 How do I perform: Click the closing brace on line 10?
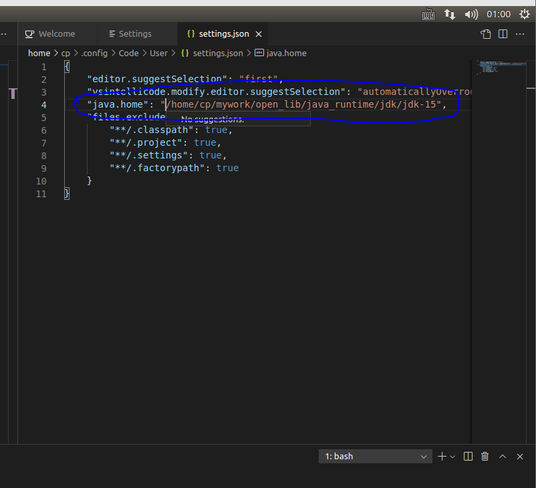pyautogui.click(x=90, y=180)
